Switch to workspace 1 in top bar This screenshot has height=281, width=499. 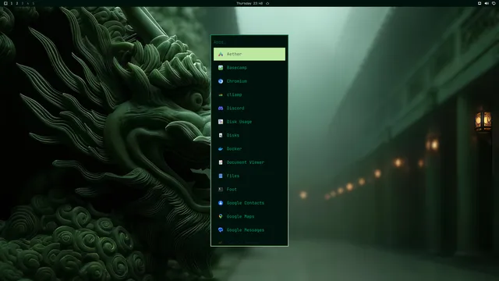tap(12, 3)
